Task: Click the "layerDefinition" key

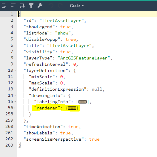Action: pos(46,70)
